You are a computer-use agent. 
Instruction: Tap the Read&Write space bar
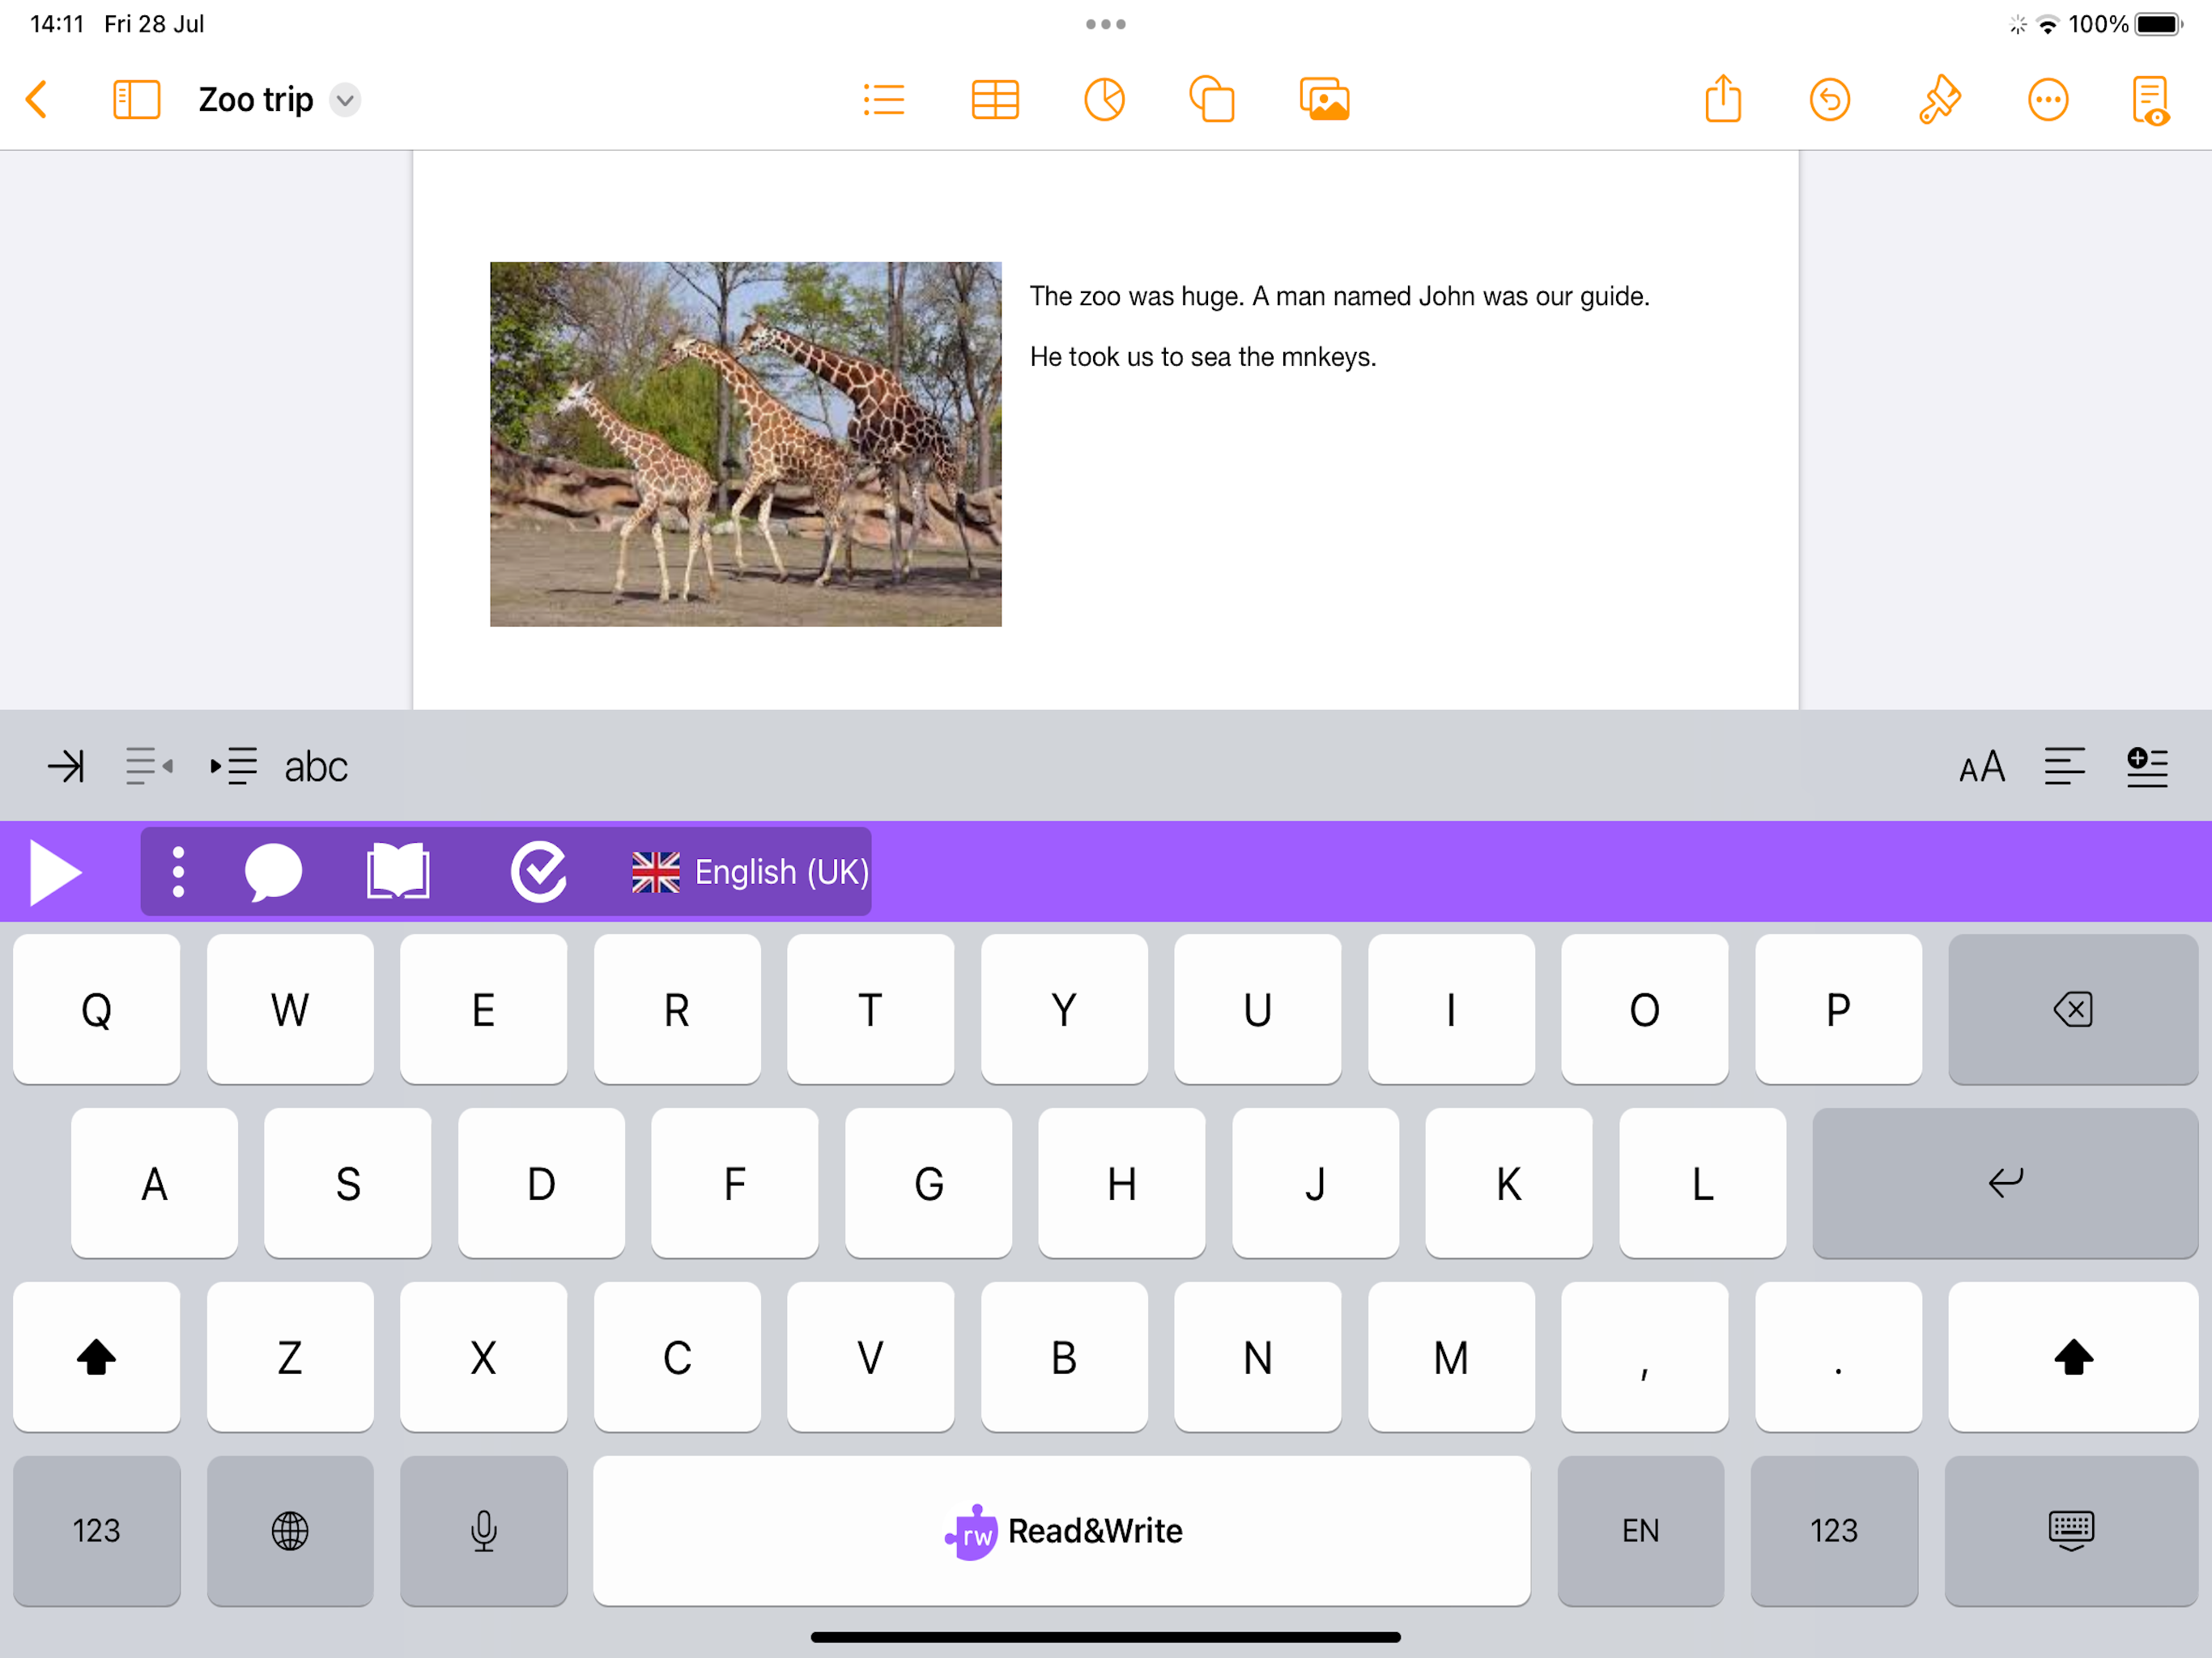pos(1062,1531)
